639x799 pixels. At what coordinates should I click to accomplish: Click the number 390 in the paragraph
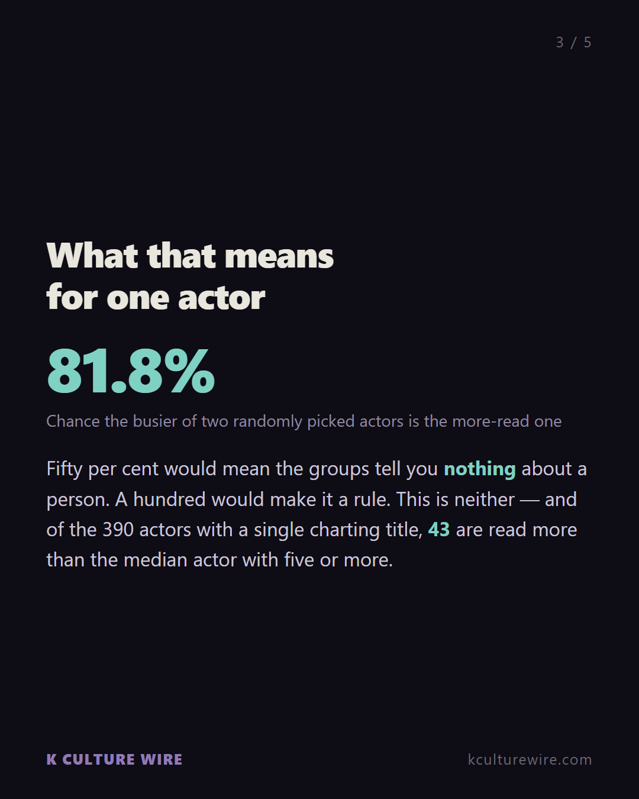click(x=118, y=530)
